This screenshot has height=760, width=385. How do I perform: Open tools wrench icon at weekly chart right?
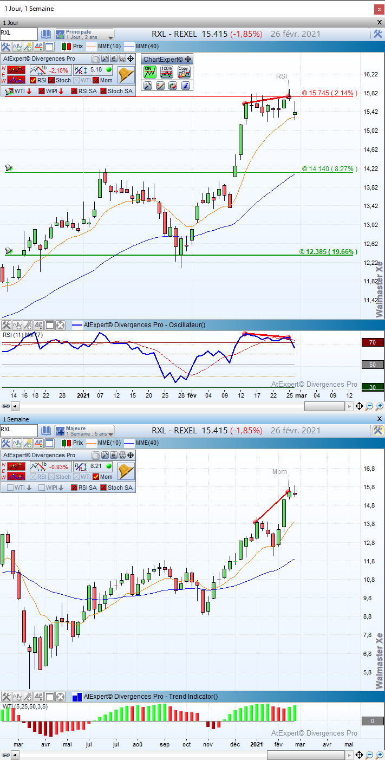[378, 430]
